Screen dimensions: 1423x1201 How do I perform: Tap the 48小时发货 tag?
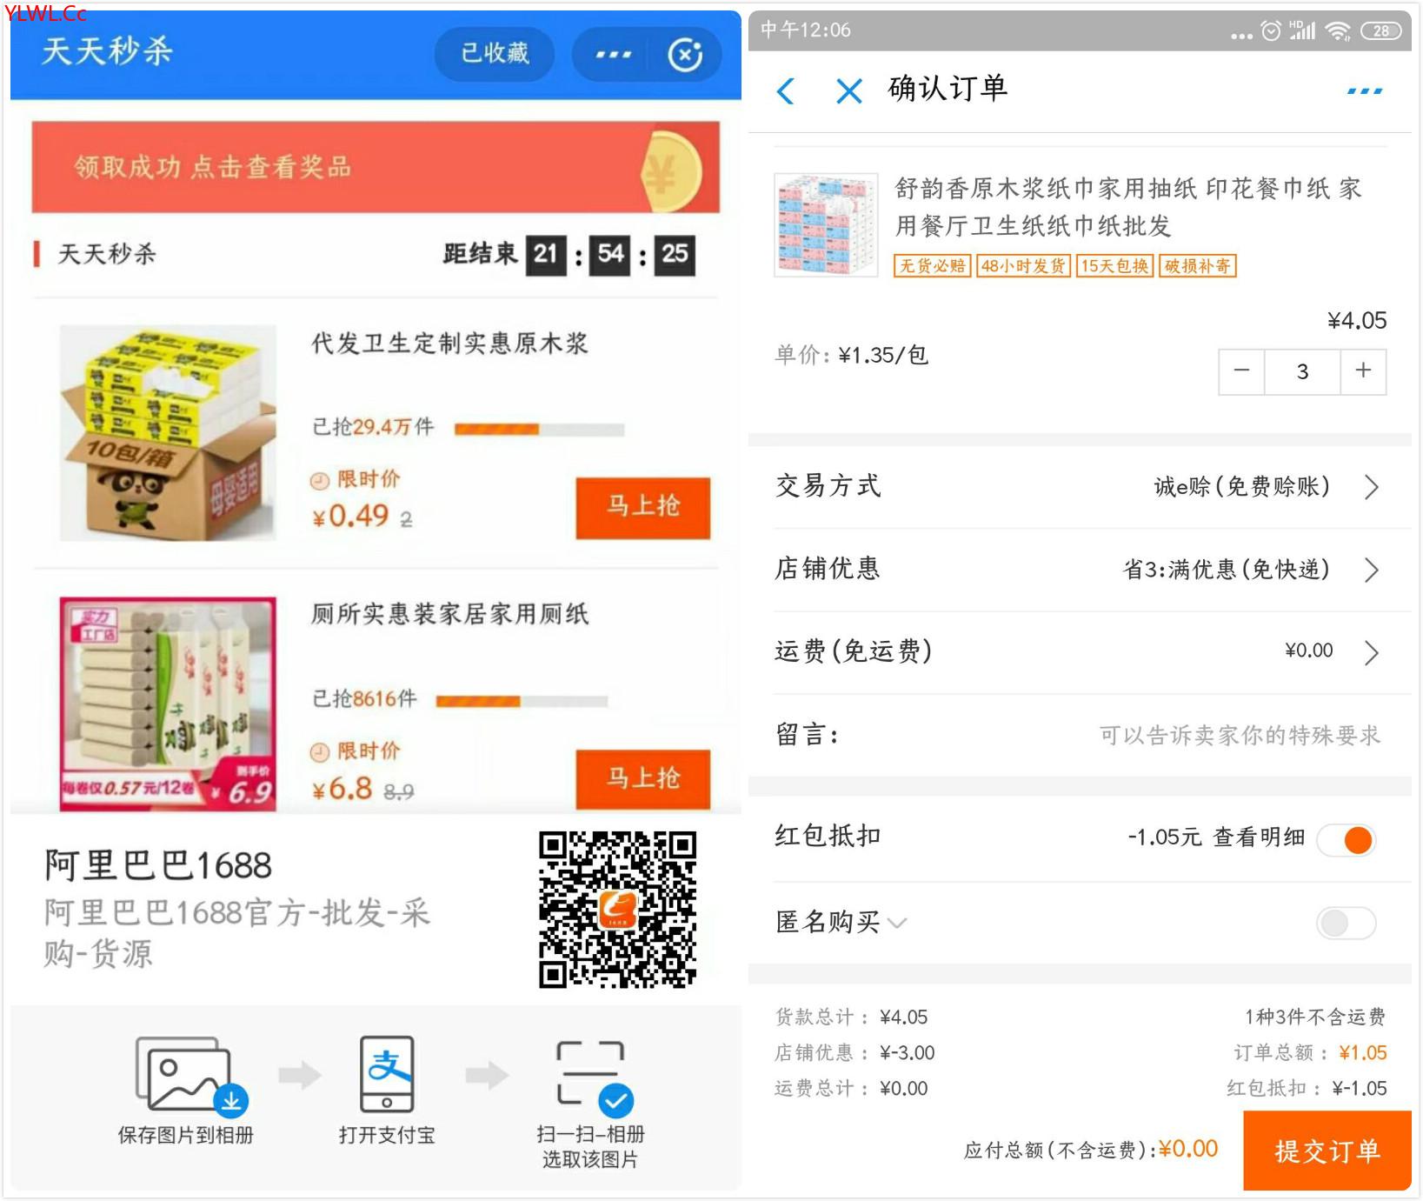[x=1023, y=266]
